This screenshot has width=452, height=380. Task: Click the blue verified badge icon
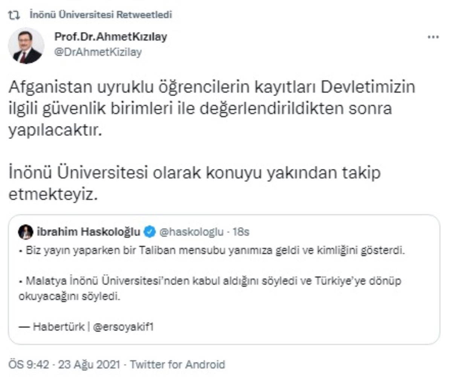150,232
